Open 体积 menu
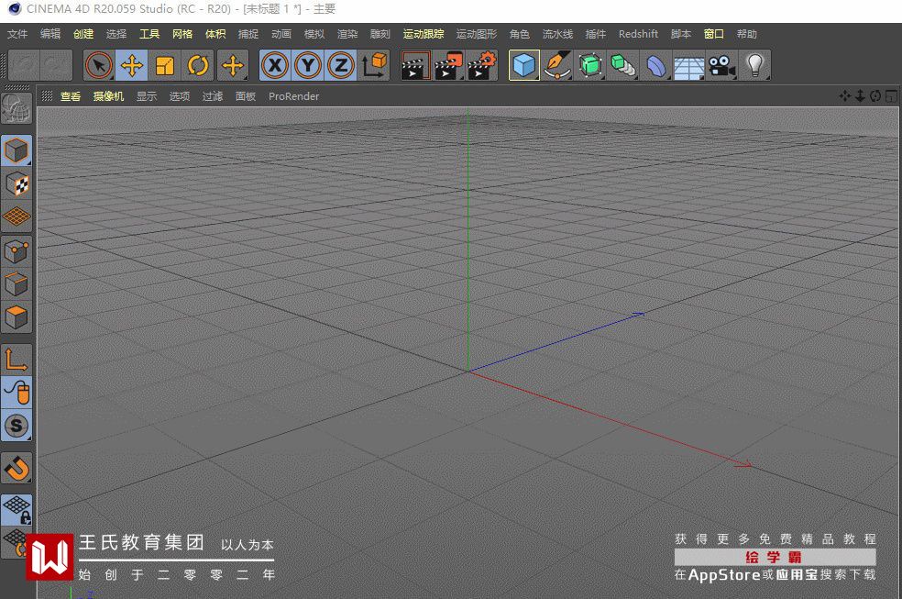 215,34
